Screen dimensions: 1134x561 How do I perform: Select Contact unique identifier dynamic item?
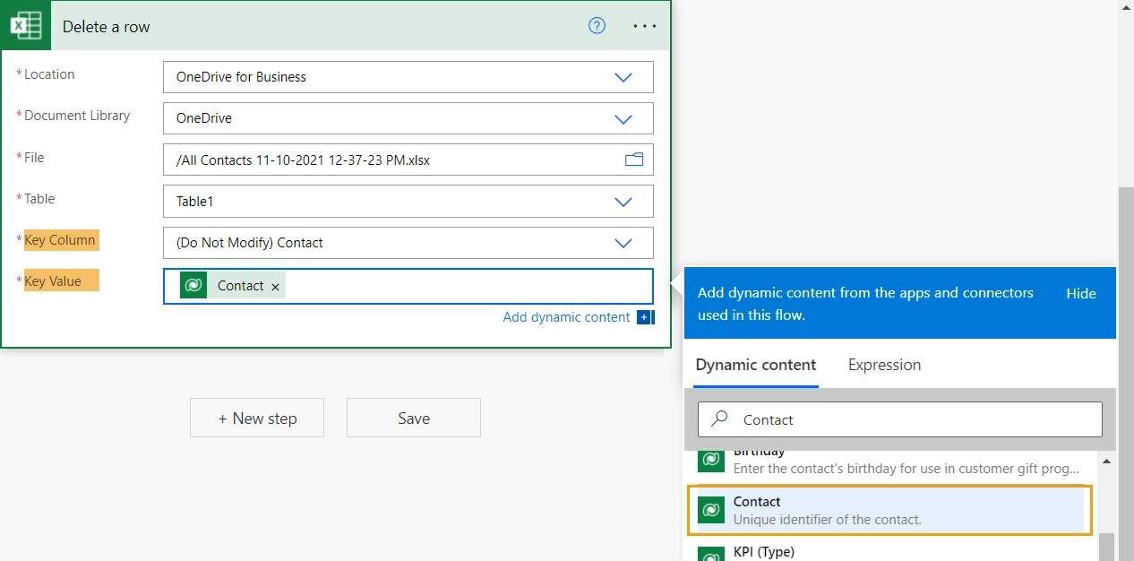890,510
